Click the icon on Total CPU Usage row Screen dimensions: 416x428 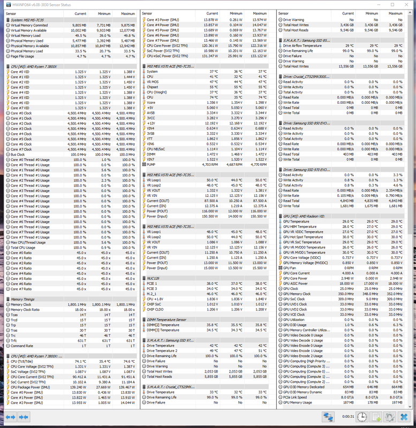8,248
